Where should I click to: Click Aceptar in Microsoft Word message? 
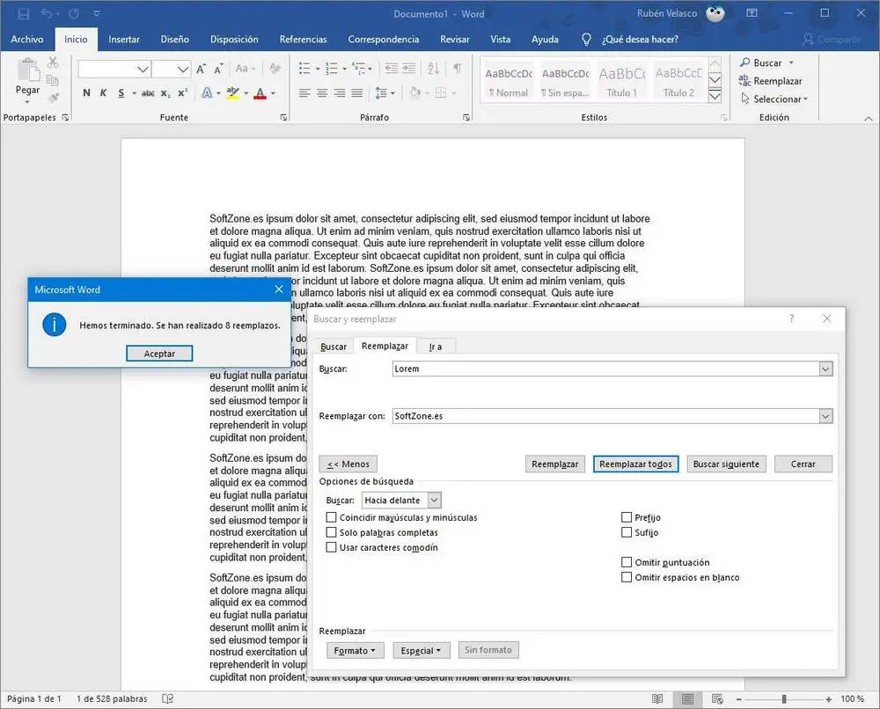click(159, 354)
